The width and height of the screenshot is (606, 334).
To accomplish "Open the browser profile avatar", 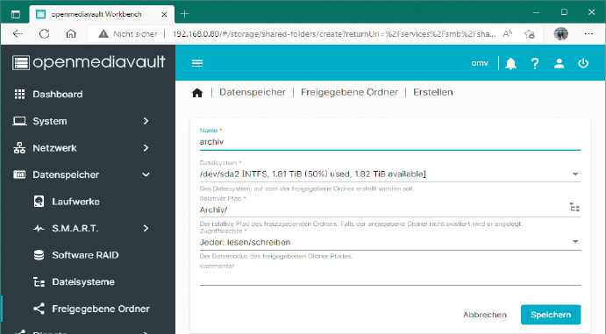I will pyautogui.click(x=560, y=34).
